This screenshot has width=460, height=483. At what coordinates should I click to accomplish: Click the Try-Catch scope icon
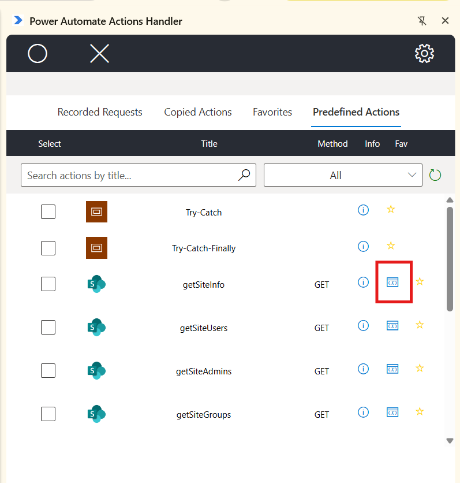coord(96,211)
